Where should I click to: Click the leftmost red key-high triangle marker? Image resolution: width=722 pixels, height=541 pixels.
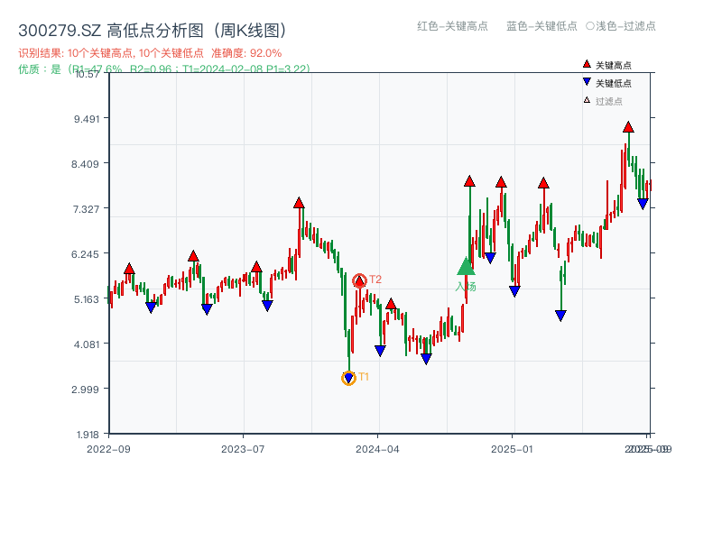tap(129, 268)
